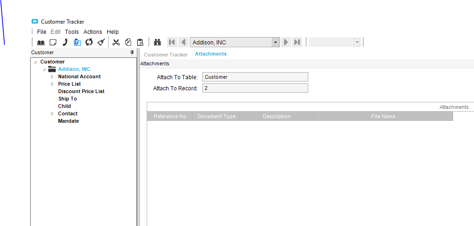Select the Price List tree item
The image size is (474, 226).
tap(70, 84)
